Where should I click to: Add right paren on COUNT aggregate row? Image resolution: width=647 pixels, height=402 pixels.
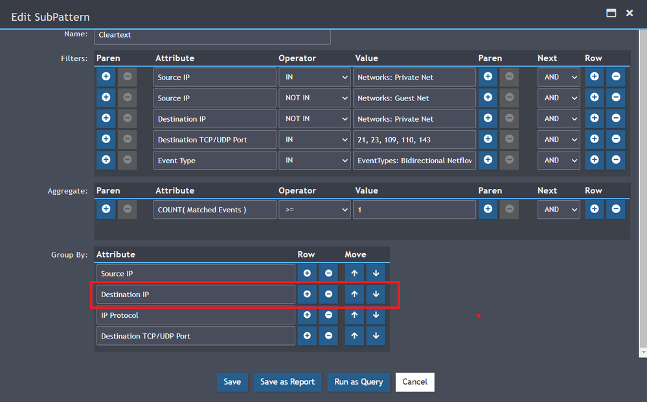[x=488, y=210]
